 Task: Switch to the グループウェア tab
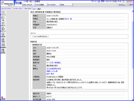pos(28,5)
